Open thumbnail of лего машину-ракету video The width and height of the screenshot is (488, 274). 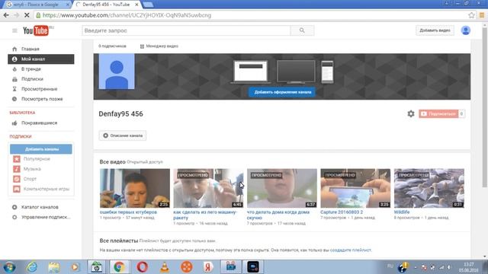(208, 188)
